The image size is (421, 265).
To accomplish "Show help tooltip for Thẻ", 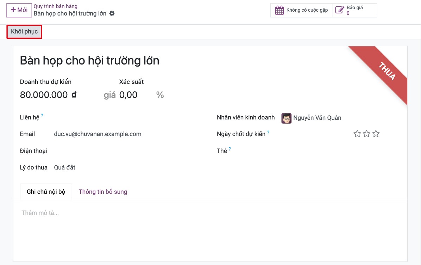I will 230,149.
